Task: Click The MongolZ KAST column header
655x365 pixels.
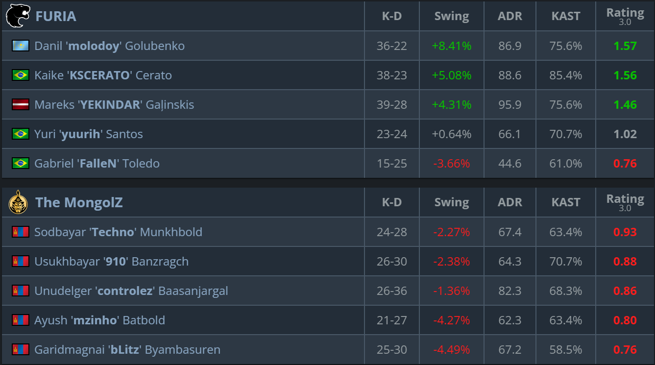Action: tap(565, 202)
